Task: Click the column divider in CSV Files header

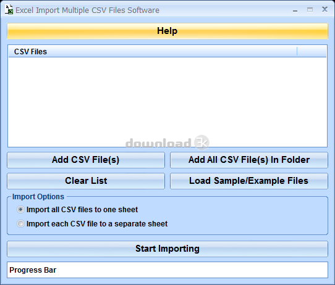Action: coord(297,52)
